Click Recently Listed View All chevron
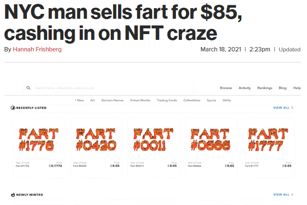 click(292, 108)
